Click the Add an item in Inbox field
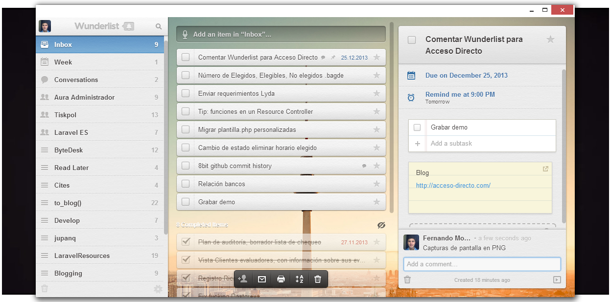Viewport: 611px width, 302px height. pos(281,34)
